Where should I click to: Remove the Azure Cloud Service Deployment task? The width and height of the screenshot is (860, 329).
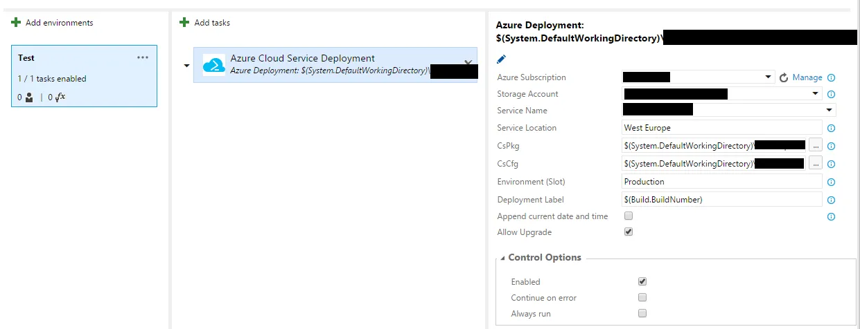coord(468,63)
